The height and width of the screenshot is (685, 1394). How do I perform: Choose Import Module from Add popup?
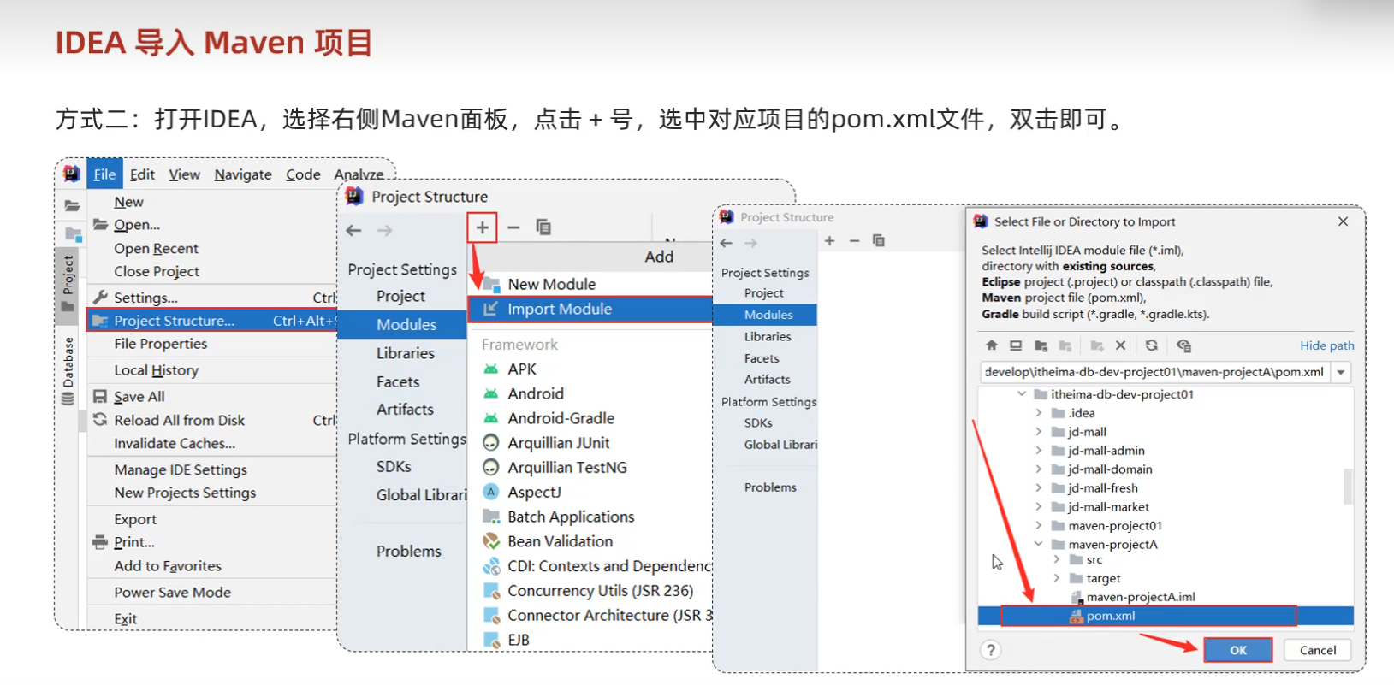click(x=590, y=309)
